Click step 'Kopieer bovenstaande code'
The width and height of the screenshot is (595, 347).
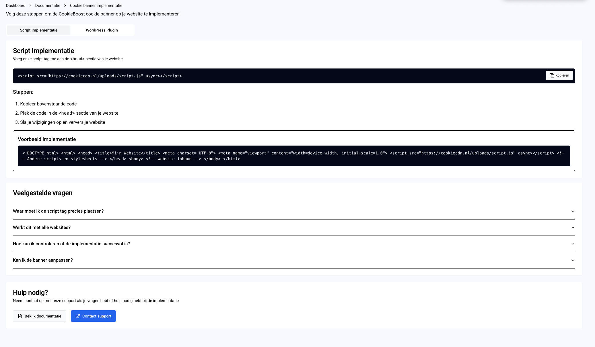click(x=48, y=104)
